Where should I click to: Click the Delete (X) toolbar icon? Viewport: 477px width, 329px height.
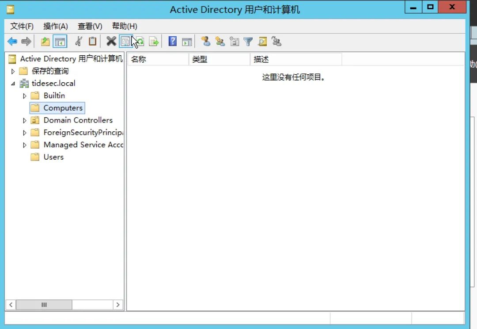pos(111,42)
